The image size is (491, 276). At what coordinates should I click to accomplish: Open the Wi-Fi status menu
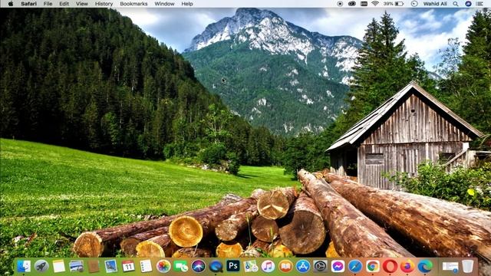coord(375,4)
